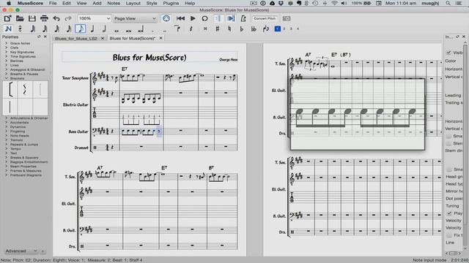Viewport: 469px width, 263px height.
Task: Toggle note input mode (N) button
Action: (x=8, y=29)
